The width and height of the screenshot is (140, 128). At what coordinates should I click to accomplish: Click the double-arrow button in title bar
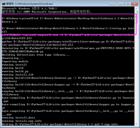[x=112, y=4]
